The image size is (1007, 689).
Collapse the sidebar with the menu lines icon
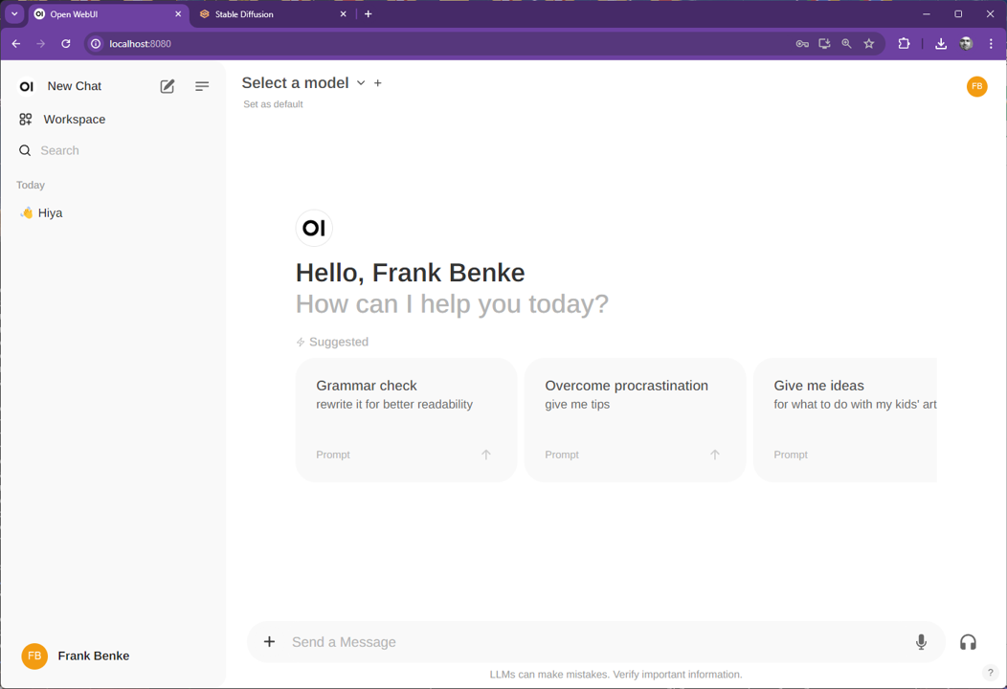pos(202,86)
